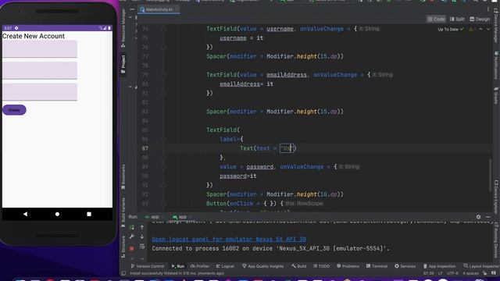Open Layout Inspector tool tab

482,266
